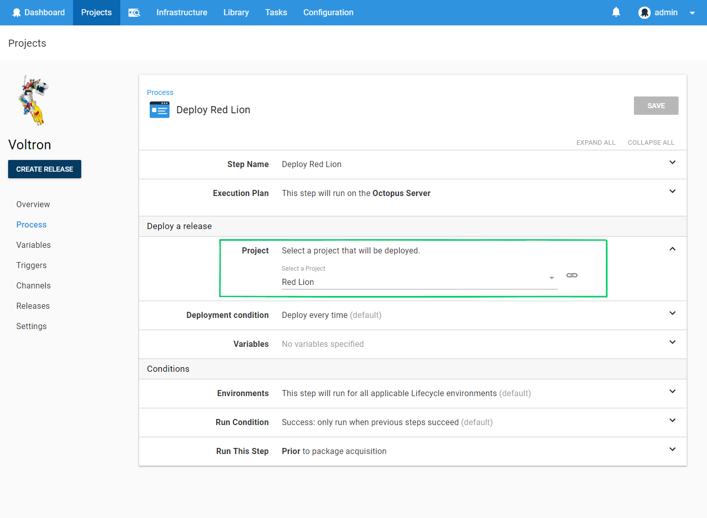The width and height of the screenshot is (707, 518).
Task: Navigate to the Infrastructure menu
Action: (181, 12)
